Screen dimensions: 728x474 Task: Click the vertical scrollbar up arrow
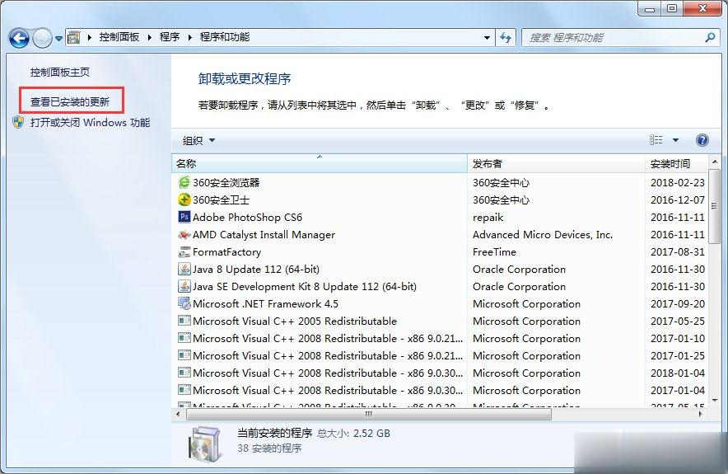tap(715, 162)
